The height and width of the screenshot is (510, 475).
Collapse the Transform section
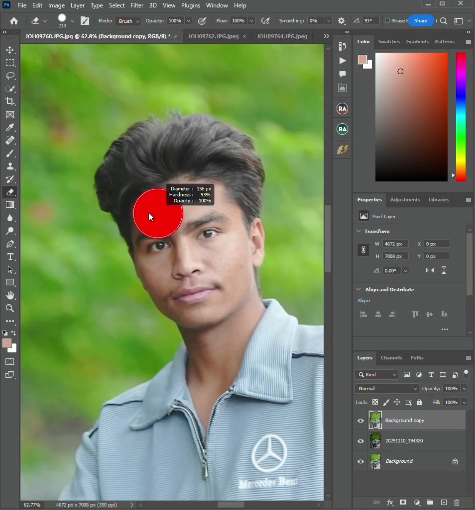pyautogui.click(x=358, y=231)
